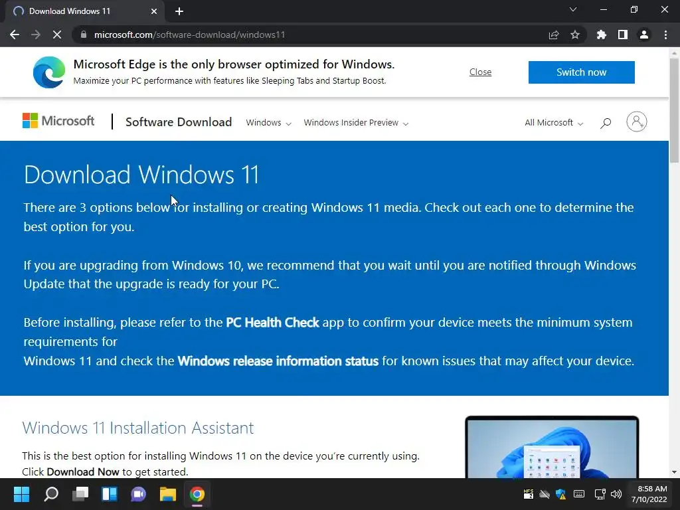Open site search magnifier
This screenshot has width=680, height=510.
[606, 123]
